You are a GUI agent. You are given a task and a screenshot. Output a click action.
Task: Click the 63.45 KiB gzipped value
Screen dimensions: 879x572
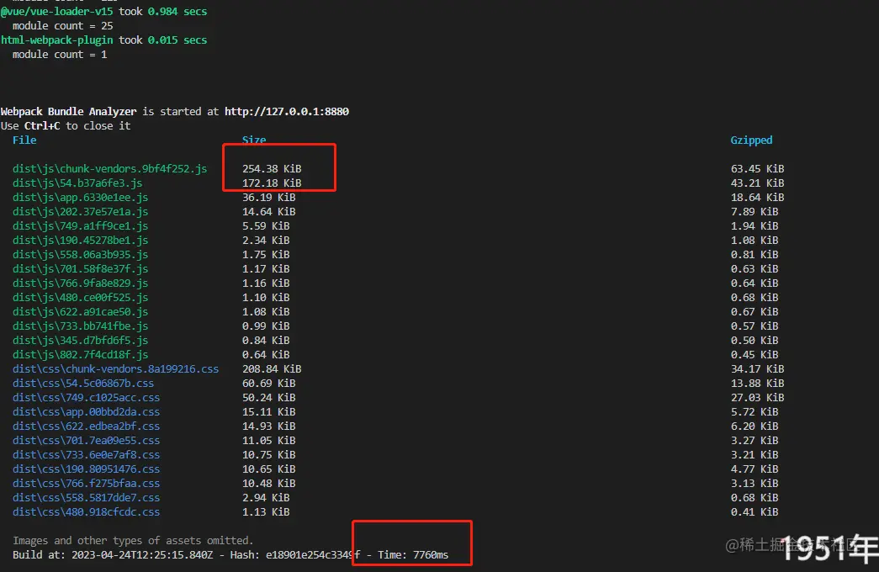[757, 169]
